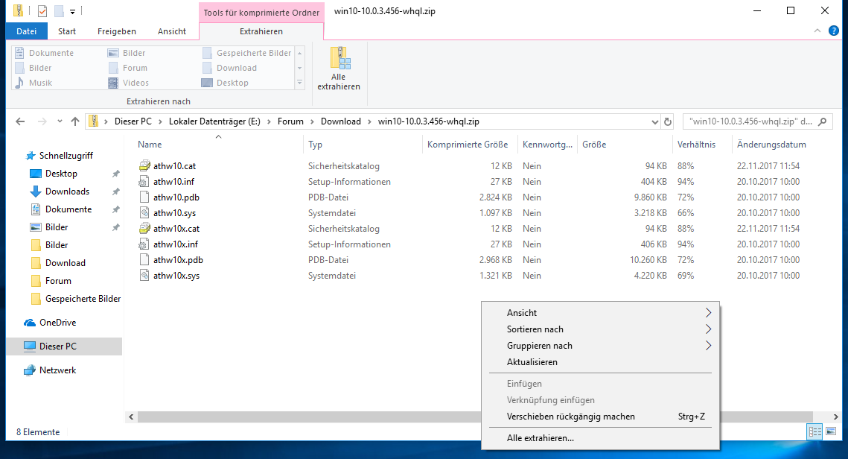
Task: Open Gruppieren nach context submenu
Action: click(x=600, y=345)
